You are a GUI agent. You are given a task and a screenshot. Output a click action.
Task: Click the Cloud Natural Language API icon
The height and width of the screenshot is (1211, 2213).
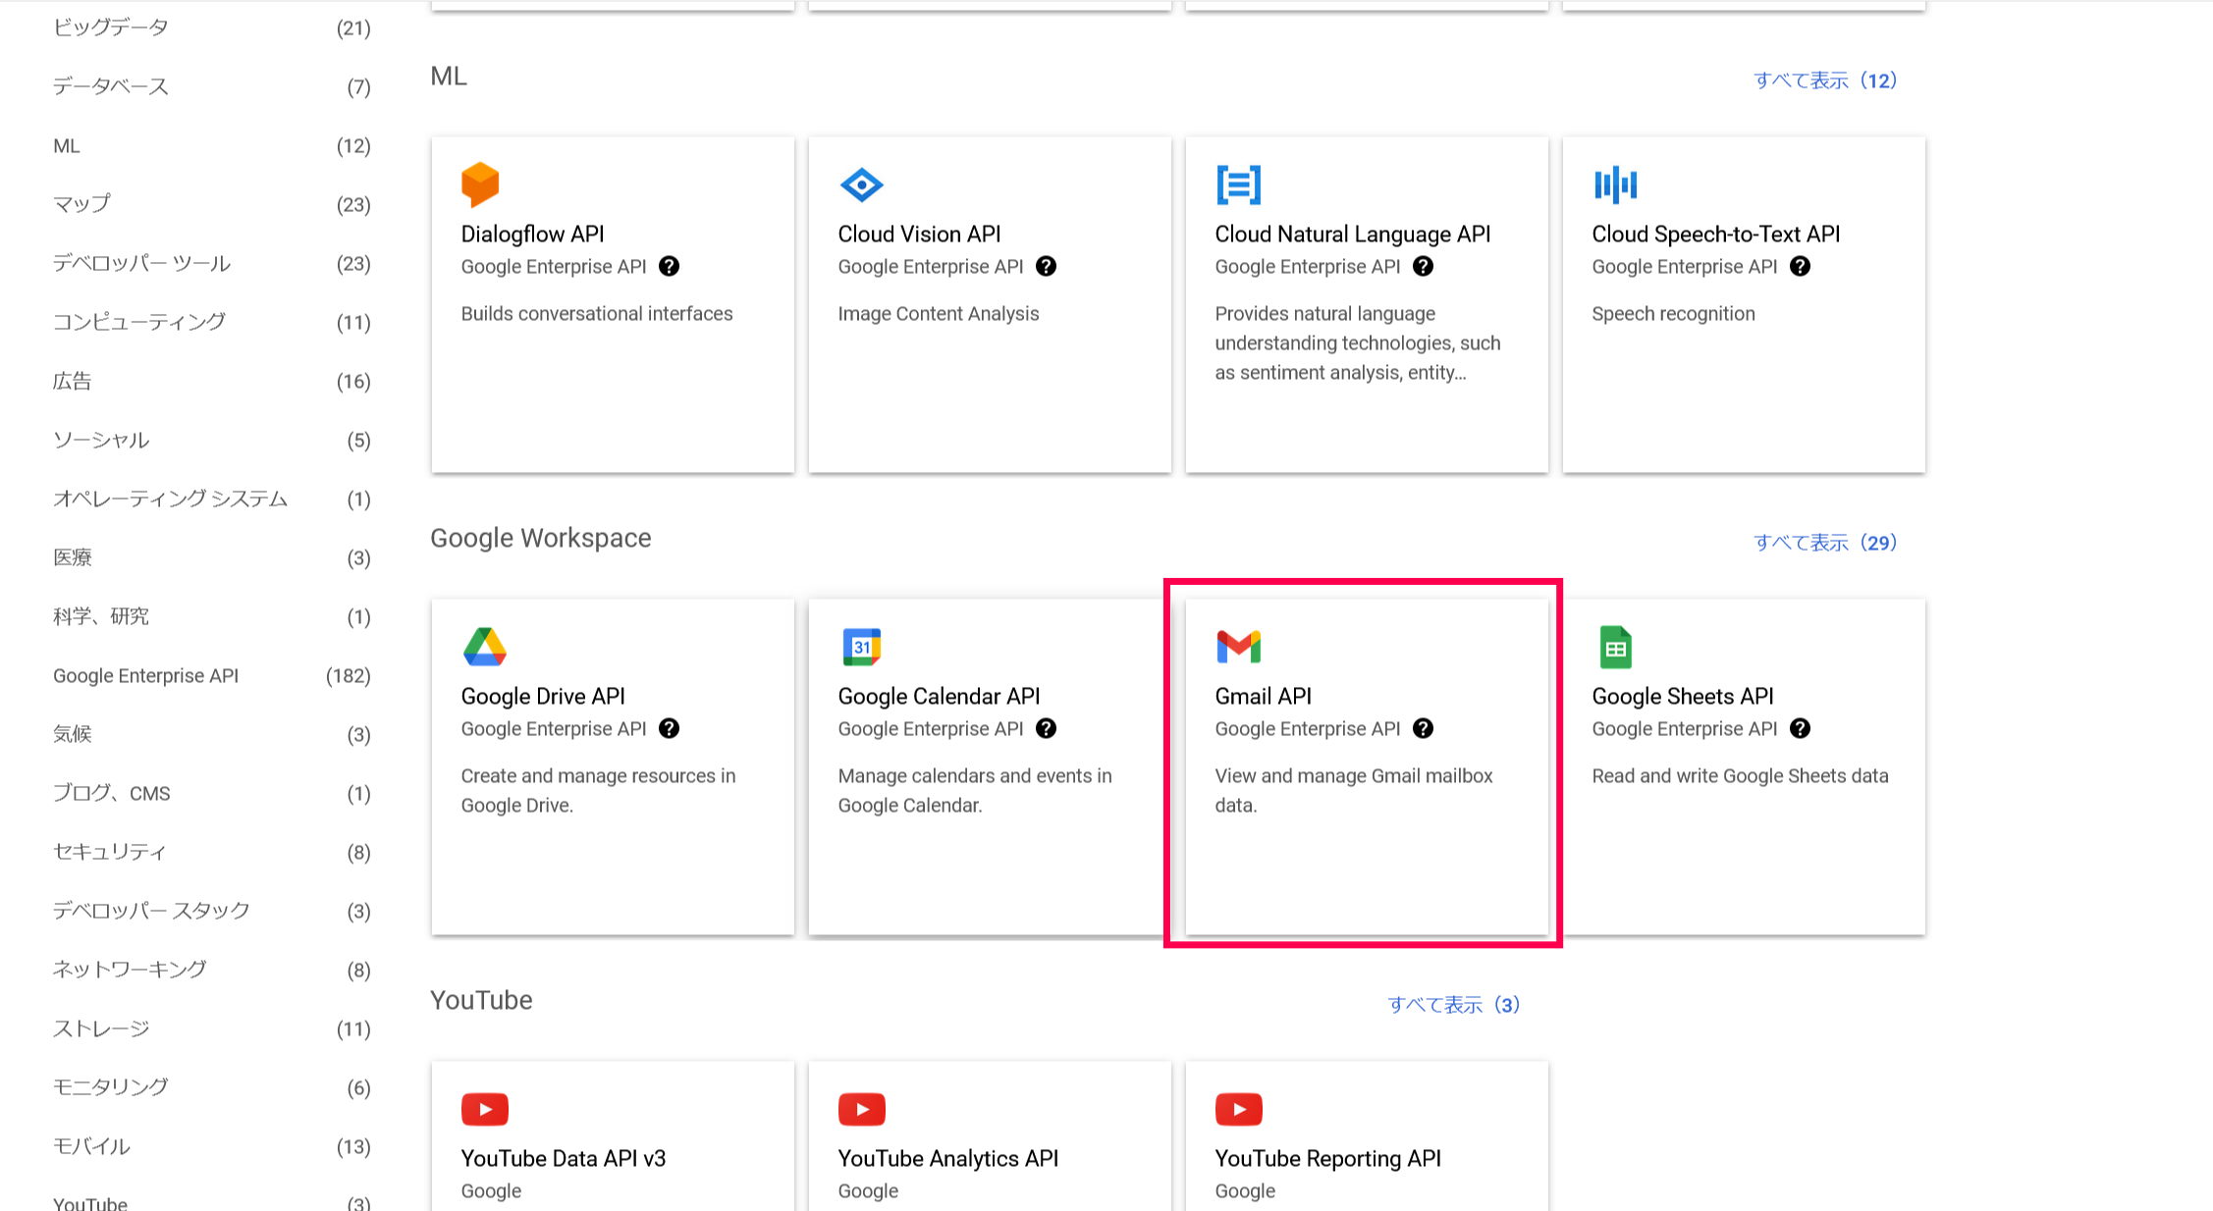click(x=1238, y=184)
